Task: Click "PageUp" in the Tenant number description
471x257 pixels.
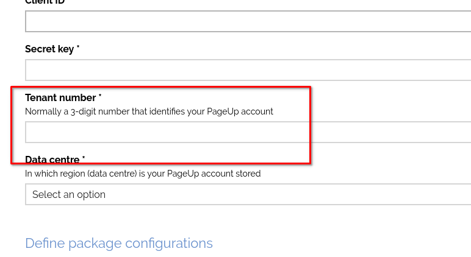Action: click(x=223, y=111)
